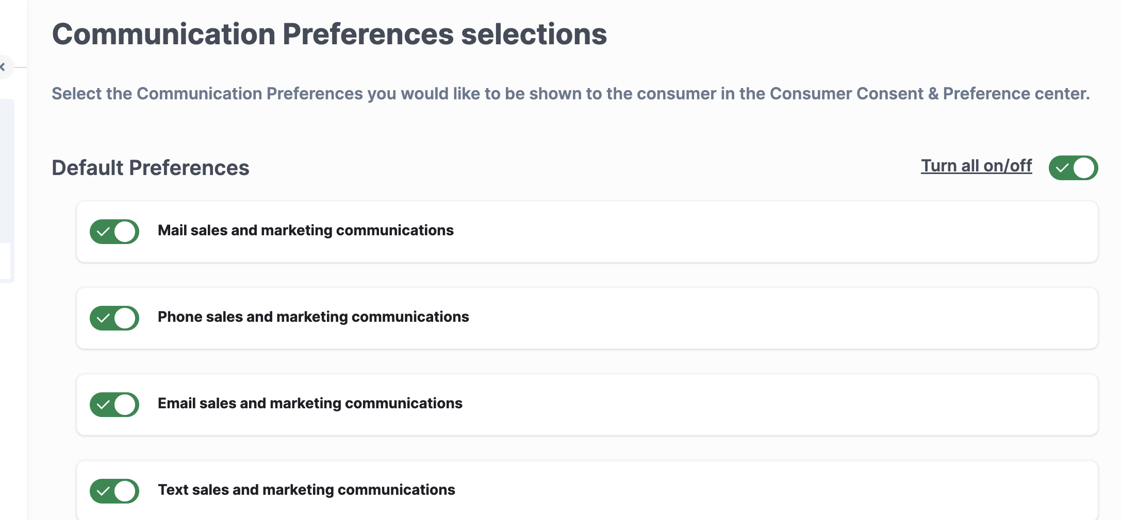Click the checkmark in the Turn all toggle
This screenshot has height=520, width=1121.
[1062, 168]
